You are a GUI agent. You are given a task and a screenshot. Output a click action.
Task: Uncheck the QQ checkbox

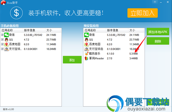coord(2,40)
